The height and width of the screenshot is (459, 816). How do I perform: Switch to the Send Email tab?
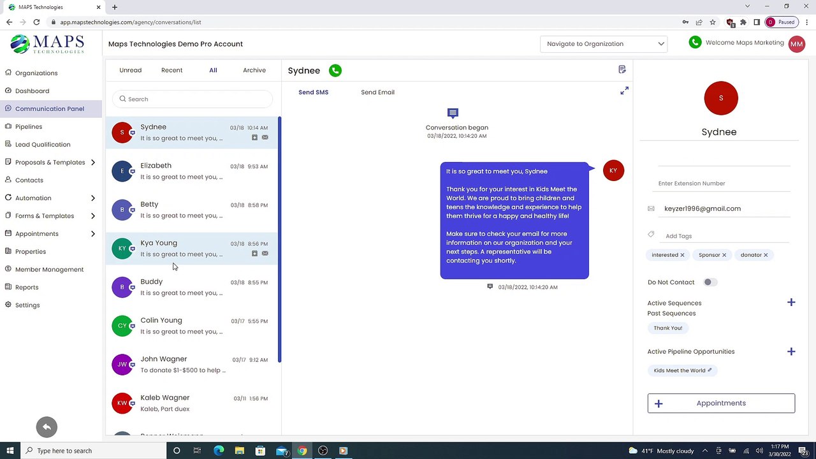(x=377, y=92)
